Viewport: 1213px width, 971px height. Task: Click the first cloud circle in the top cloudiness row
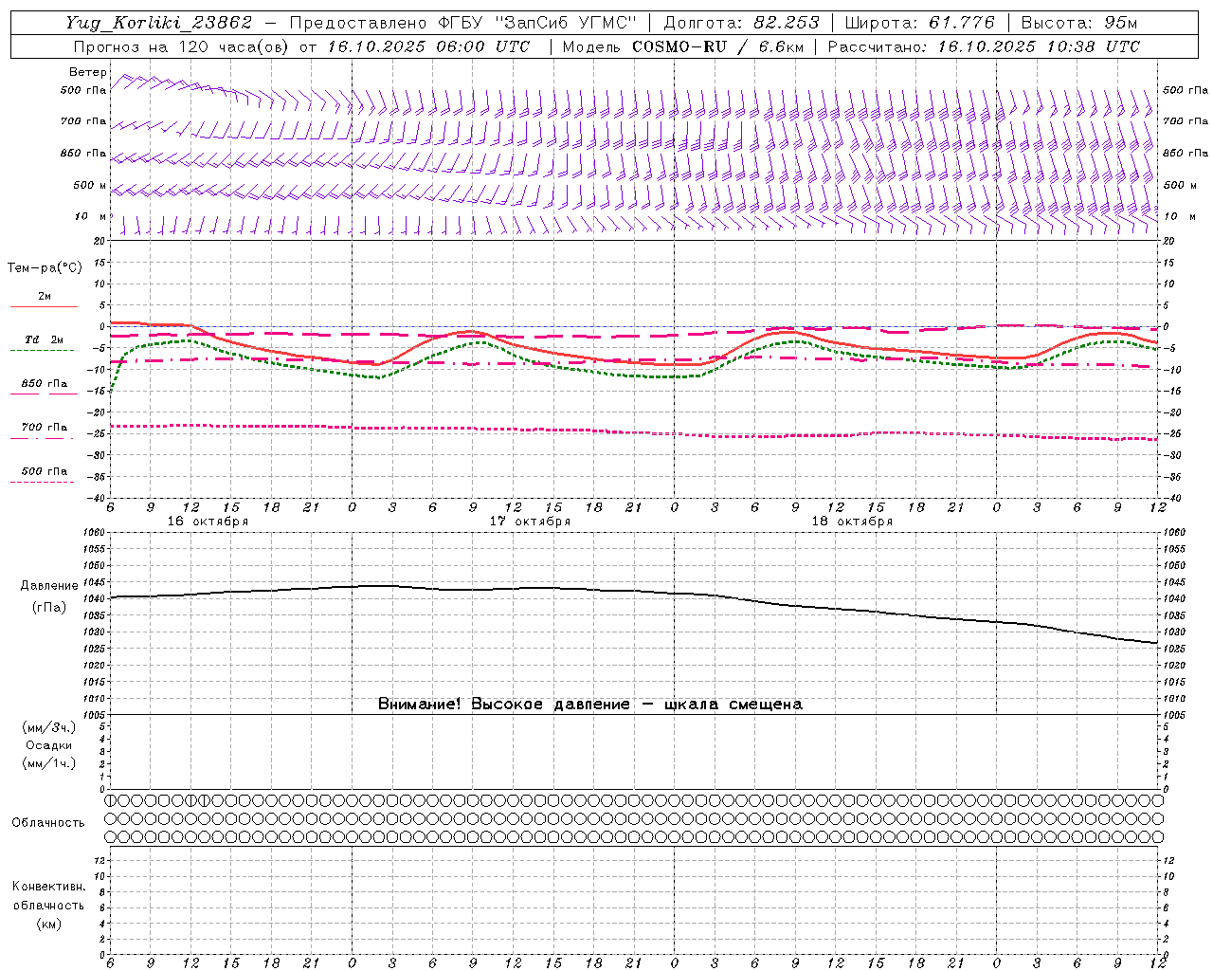click(x=110, y=800)
